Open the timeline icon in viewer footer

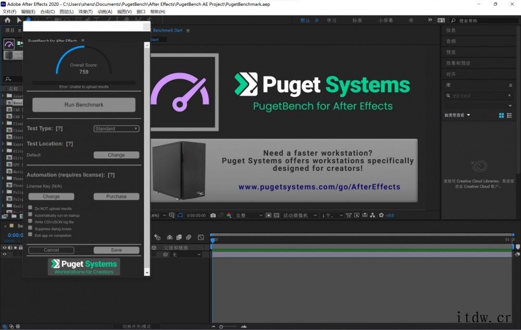(365, 215)
